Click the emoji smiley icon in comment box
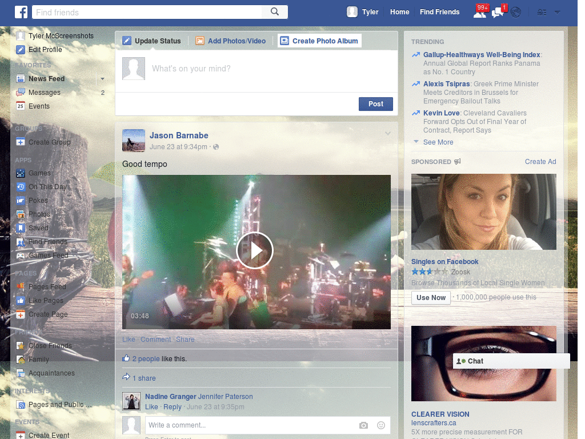 (381, 425)
